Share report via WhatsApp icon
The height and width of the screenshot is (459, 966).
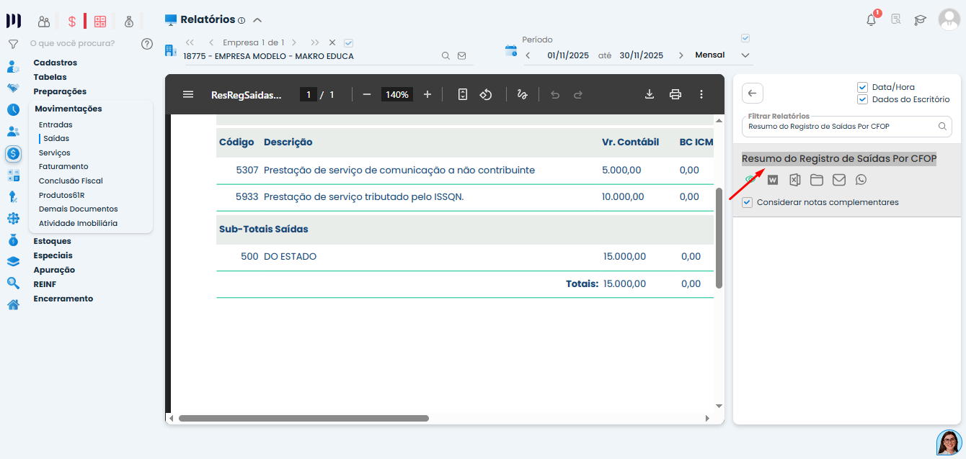pos(861,180)
